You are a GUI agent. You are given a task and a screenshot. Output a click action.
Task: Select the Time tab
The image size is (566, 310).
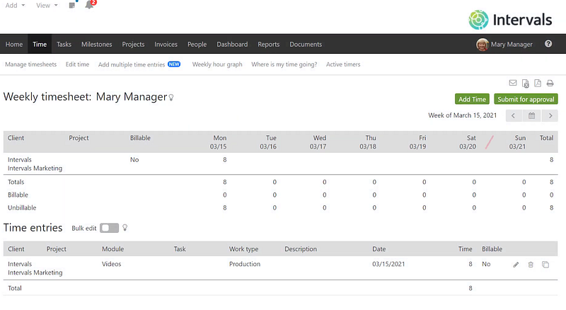40,44
